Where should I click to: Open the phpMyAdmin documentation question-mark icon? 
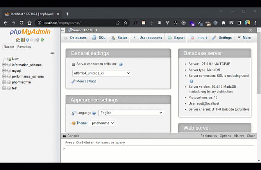[x=28, y=40]
